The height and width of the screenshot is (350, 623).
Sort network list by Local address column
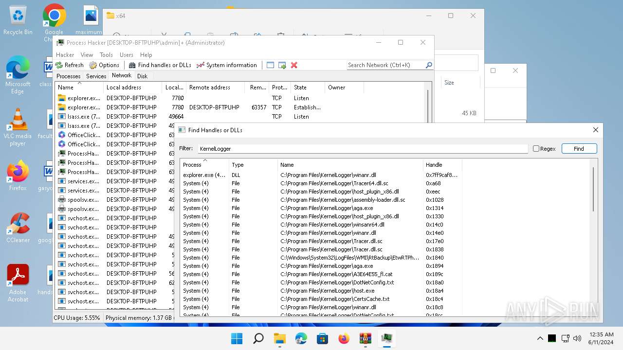pyautogui.click(x=133, y=87)
